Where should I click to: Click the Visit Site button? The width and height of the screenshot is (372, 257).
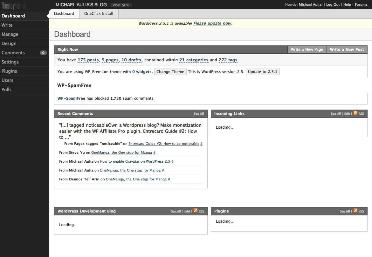pyautogui.click(x=121, y=5)
